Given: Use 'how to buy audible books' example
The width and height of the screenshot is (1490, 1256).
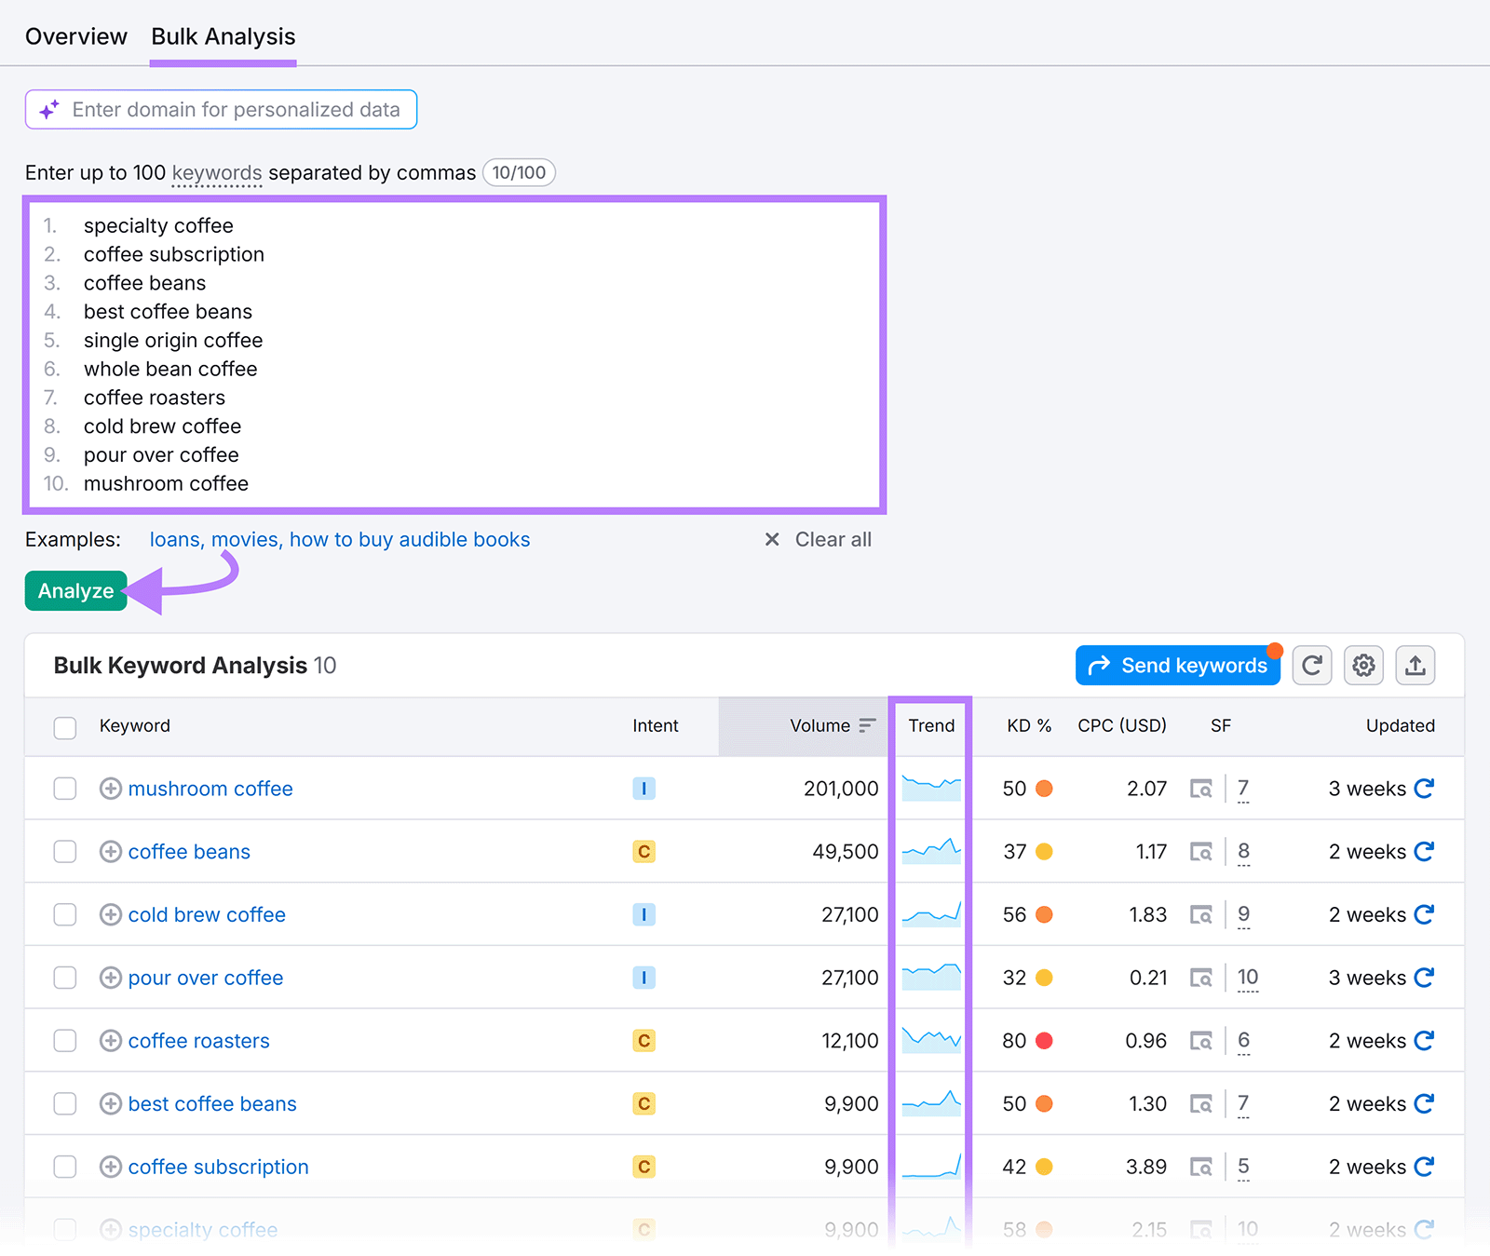Looking at the screenshot, I should point(410,540).
